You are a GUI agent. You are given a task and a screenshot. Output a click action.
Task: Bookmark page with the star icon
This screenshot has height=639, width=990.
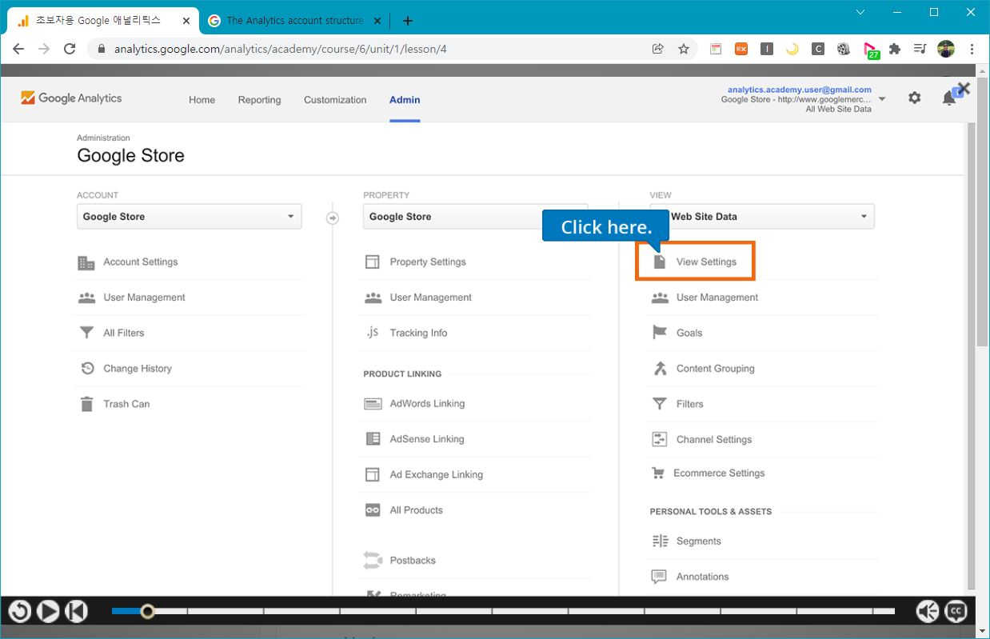[x=684, y=49]
